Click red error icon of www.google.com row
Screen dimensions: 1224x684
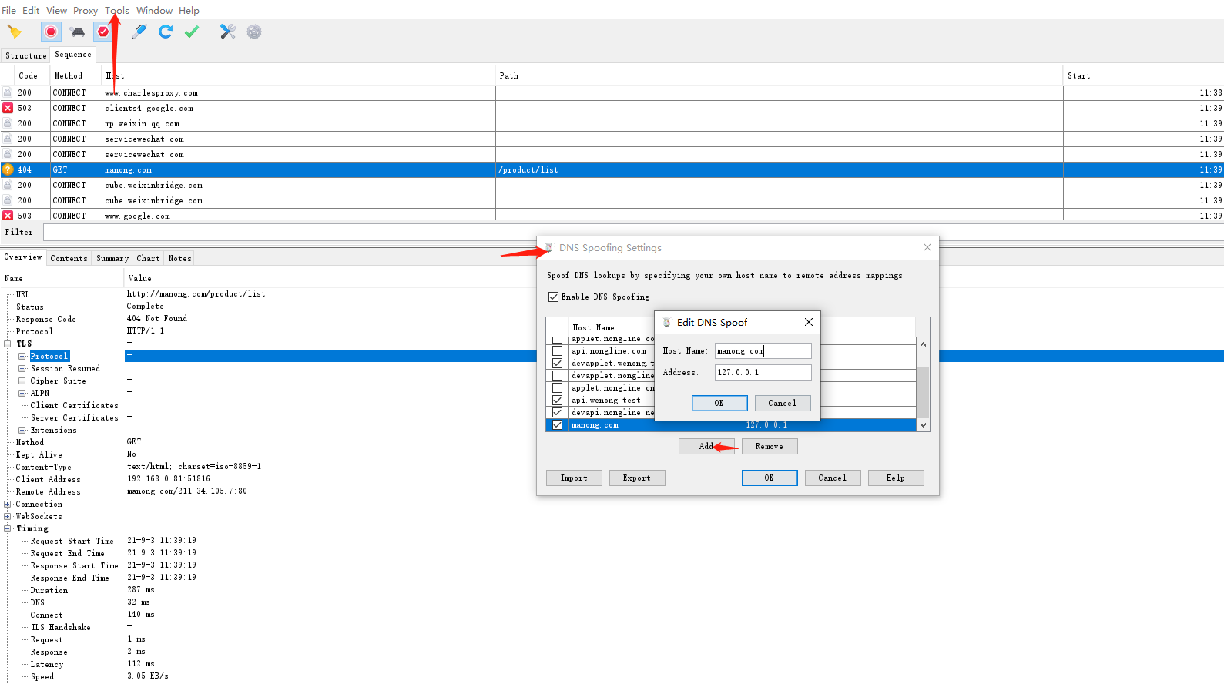tap(8, 216)
